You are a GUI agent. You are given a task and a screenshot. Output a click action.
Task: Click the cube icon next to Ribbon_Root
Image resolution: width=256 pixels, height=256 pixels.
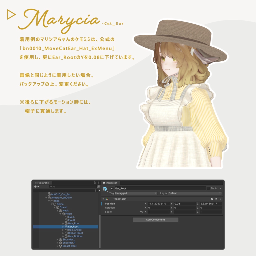click(66, 233)
